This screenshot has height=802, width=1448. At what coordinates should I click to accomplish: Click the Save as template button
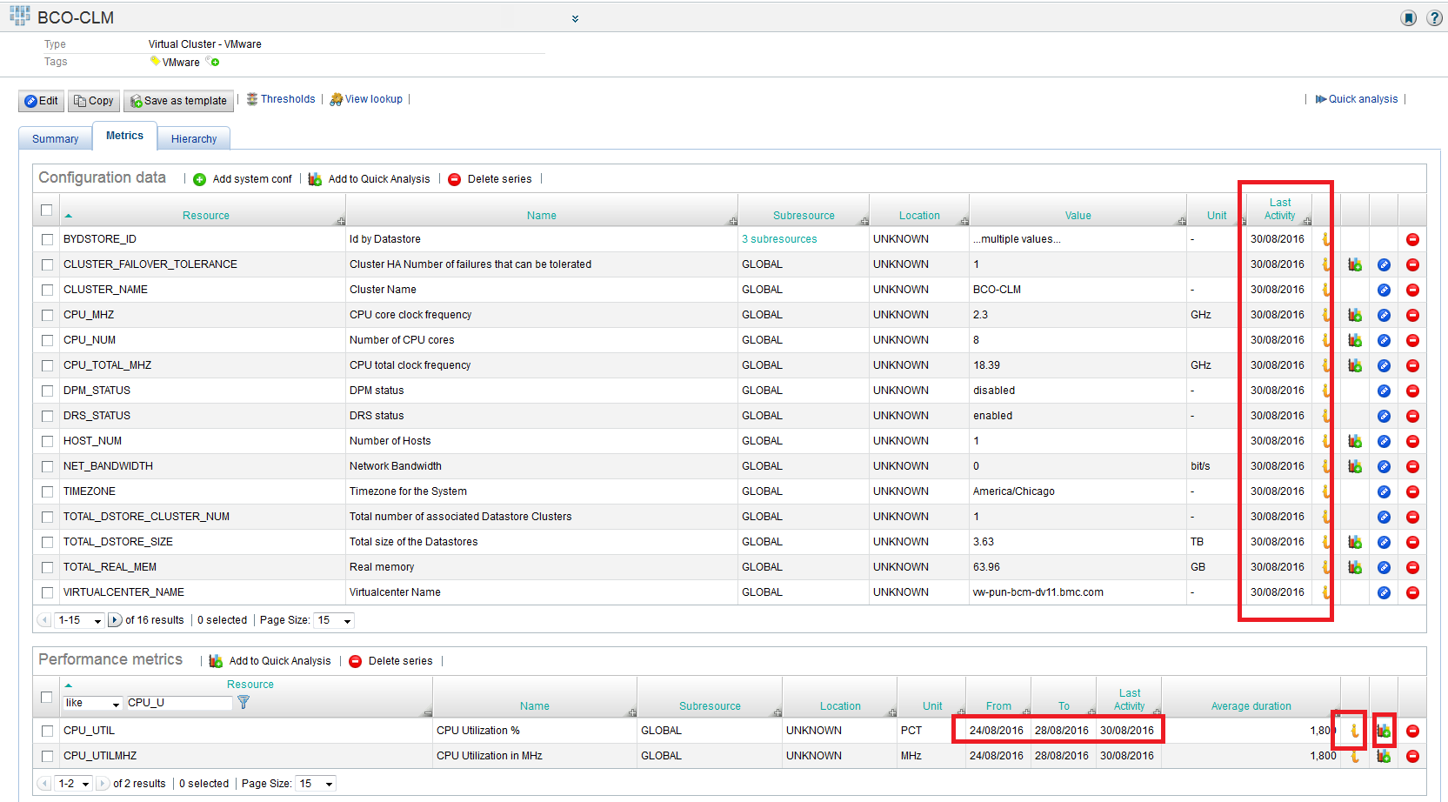coord(178,101)
